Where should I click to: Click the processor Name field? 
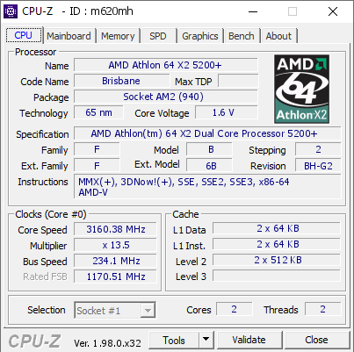166,65
